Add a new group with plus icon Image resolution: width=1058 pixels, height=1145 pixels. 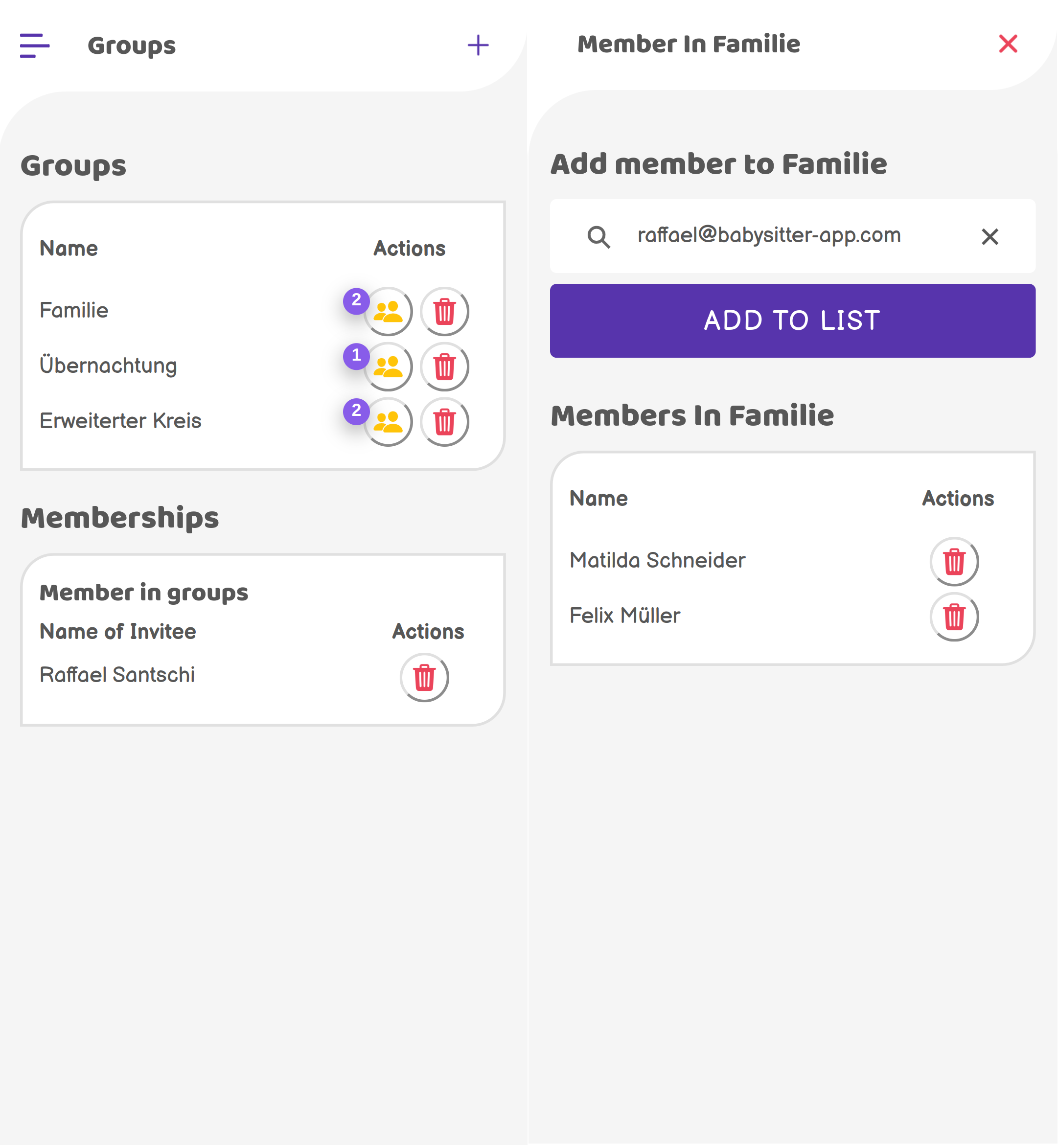point(478,45)
